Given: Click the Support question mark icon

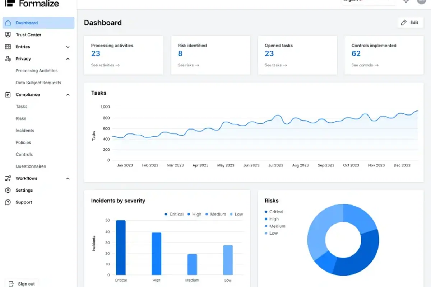Looking at the screenshot, I should (x=8, y=202).
